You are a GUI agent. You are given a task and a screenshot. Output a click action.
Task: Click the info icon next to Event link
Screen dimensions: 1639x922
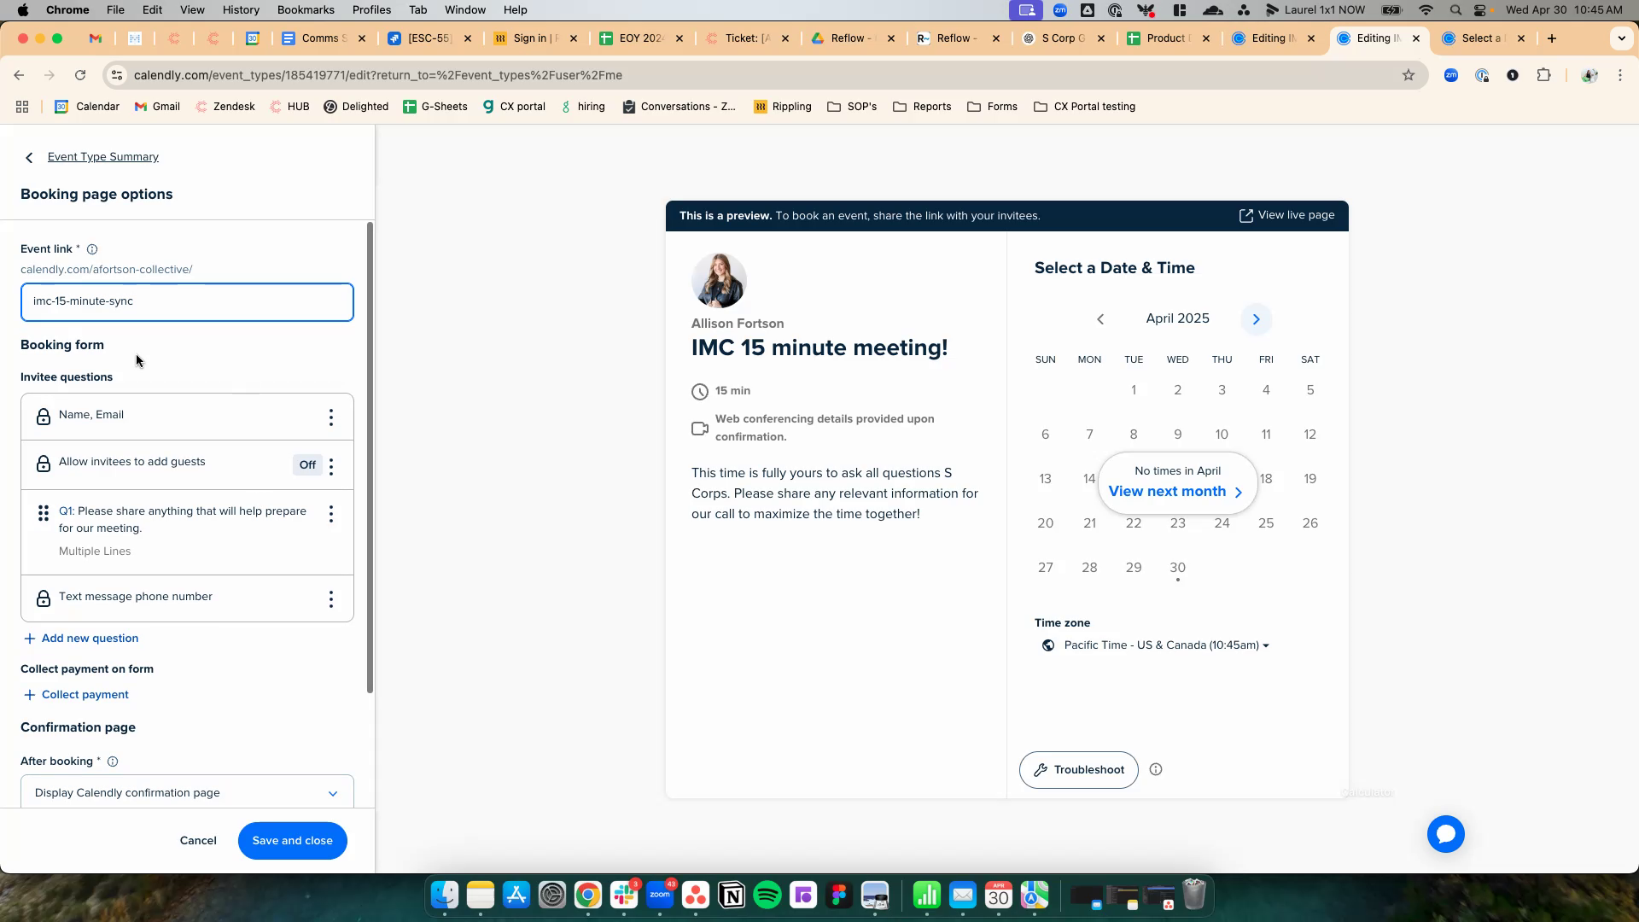pyautogui.click(x=92, y=249)
